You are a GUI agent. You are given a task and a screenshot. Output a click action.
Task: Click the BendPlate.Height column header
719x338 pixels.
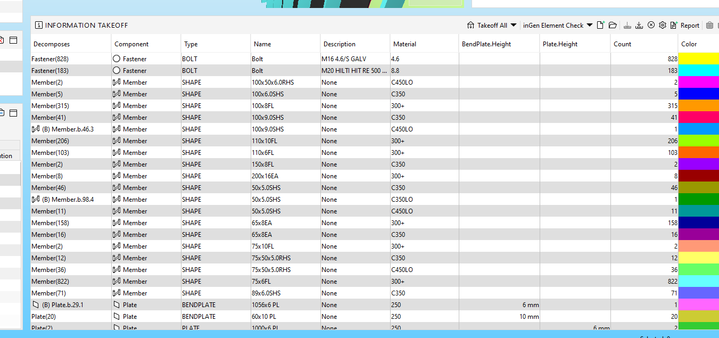point(499,44)
